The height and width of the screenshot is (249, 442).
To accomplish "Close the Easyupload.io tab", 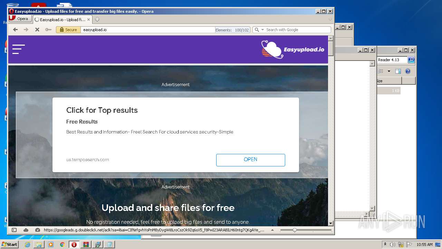I will point(88,20).
